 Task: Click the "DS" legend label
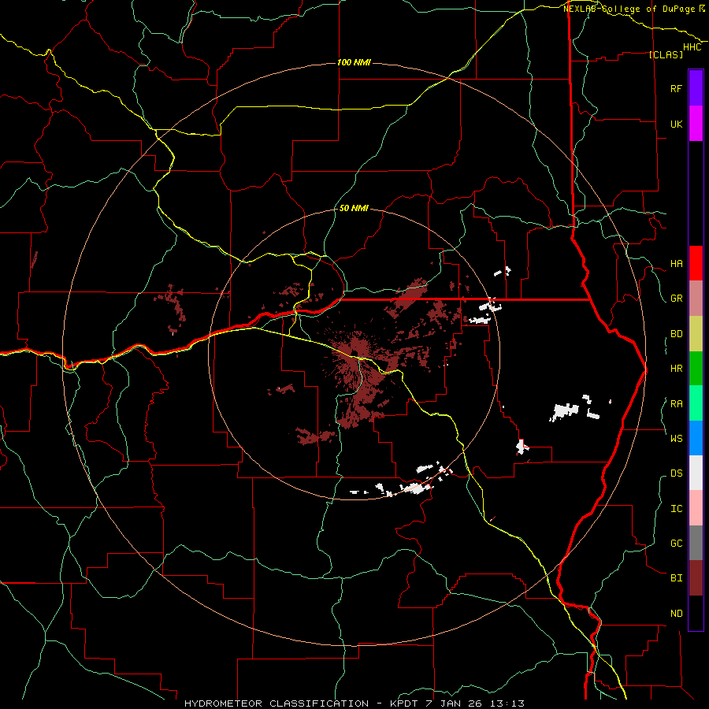pos(676,473)
